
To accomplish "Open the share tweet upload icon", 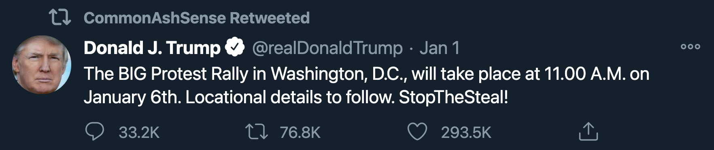I will [x=588, y=131].
